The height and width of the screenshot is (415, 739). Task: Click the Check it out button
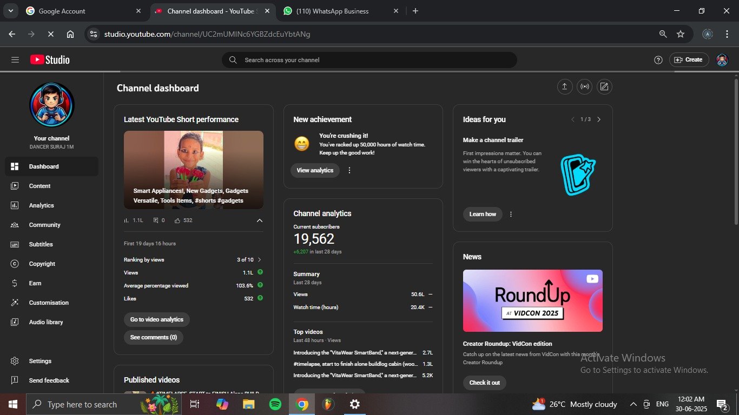click(x=485, y=383)
